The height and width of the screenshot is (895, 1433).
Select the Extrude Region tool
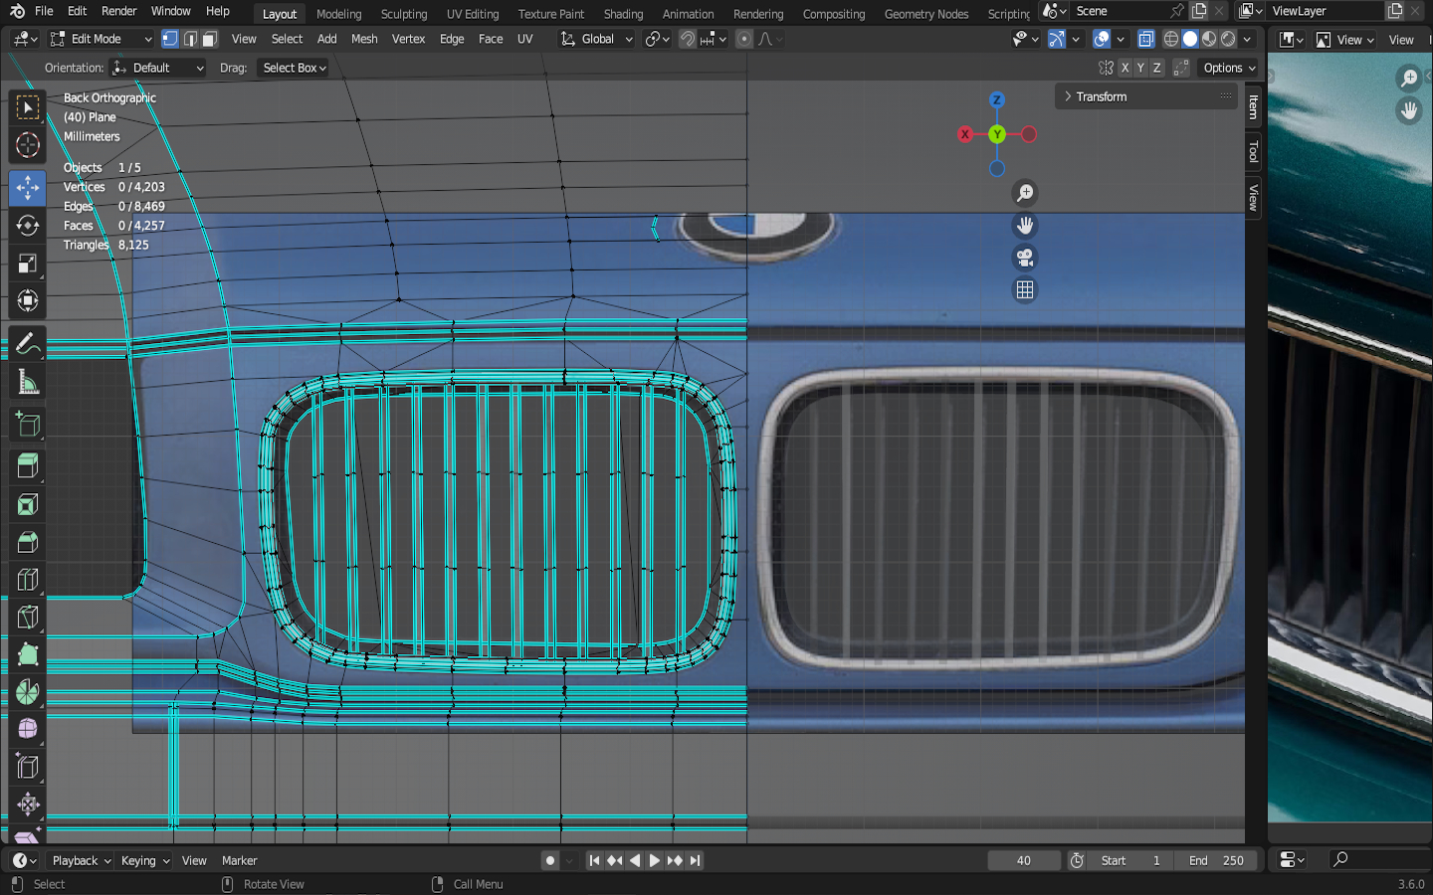pos(27,465)
